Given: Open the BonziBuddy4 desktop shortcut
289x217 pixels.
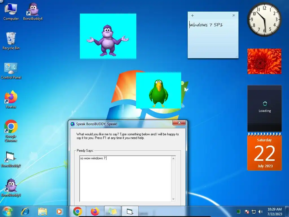Looking at the screenshot, I should [33, 11].
